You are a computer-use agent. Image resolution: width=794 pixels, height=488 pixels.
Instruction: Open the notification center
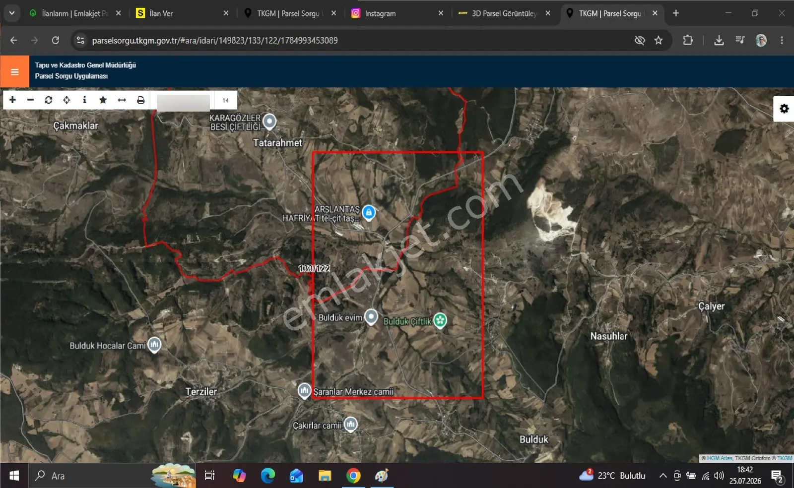click(778, 477)
